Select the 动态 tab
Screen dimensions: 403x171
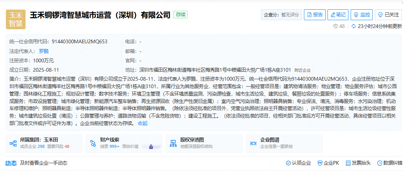click(11, 163)
